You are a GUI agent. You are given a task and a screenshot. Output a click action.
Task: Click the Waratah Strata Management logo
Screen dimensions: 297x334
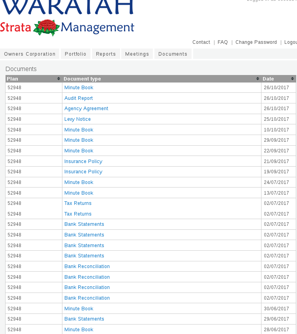point(67,18)
